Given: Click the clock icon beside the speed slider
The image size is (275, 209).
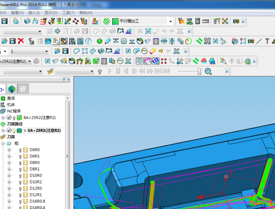Looking at the screenshot, I should (x=208, y=71).
